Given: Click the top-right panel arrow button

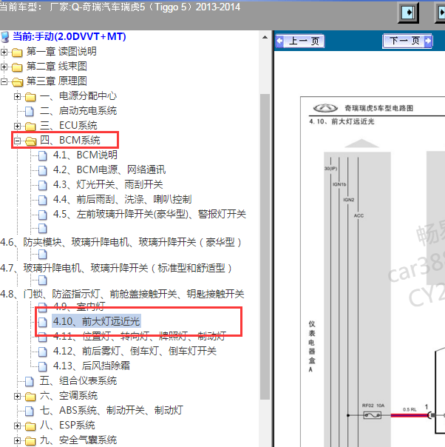Looking at the screenshot, I should (408, 13).
